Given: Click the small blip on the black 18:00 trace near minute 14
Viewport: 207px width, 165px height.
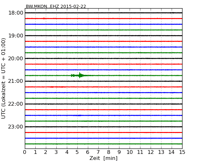Looking at the screenshot, I should tap(172, 13).
